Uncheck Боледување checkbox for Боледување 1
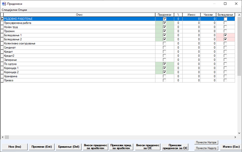This screenshot has height=152, width=242. coord(226,35)
